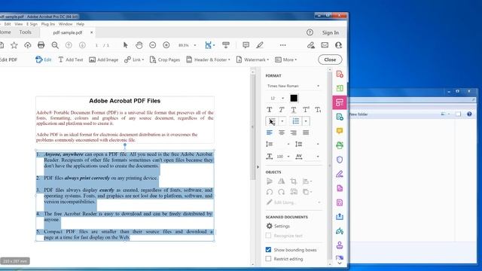The width and height of the screenshot is (482, 271).
Task: Expand numbered list style arrow
Action: [306, 121]
